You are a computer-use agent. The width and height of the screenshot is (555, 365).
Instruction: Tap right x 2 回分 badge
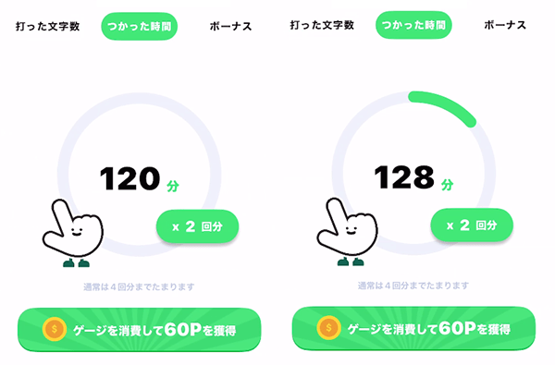[x=472, y=225]
